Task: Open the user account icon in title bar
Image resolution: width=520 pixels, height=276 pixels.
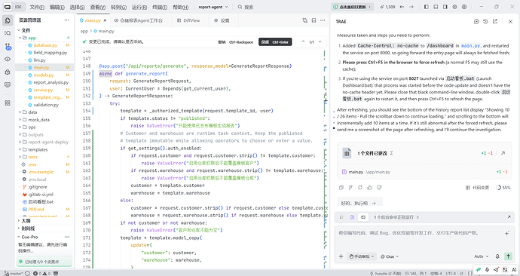Action: coord(464,7)
